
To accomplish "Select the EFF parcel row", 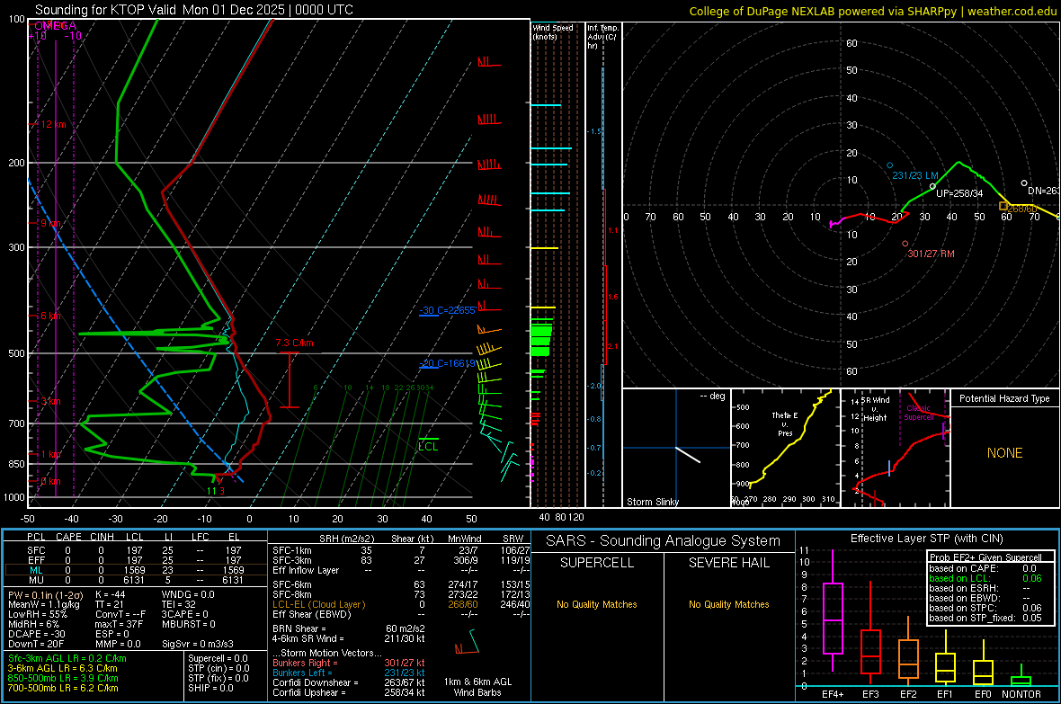I will coord(136,560).
